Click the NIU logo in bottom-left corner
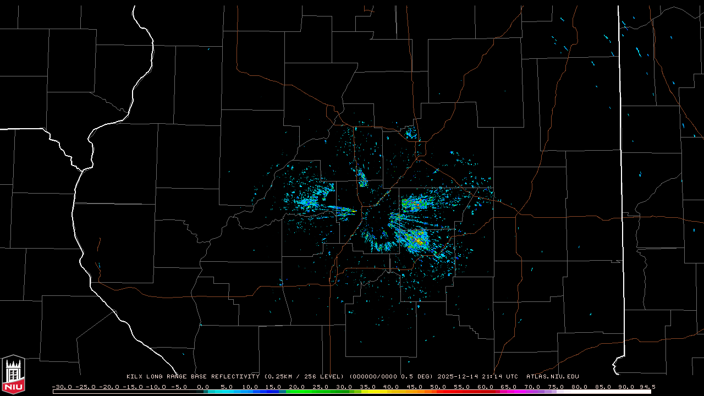The width and height of the screenshot is (704, 396). coord(13,374)
